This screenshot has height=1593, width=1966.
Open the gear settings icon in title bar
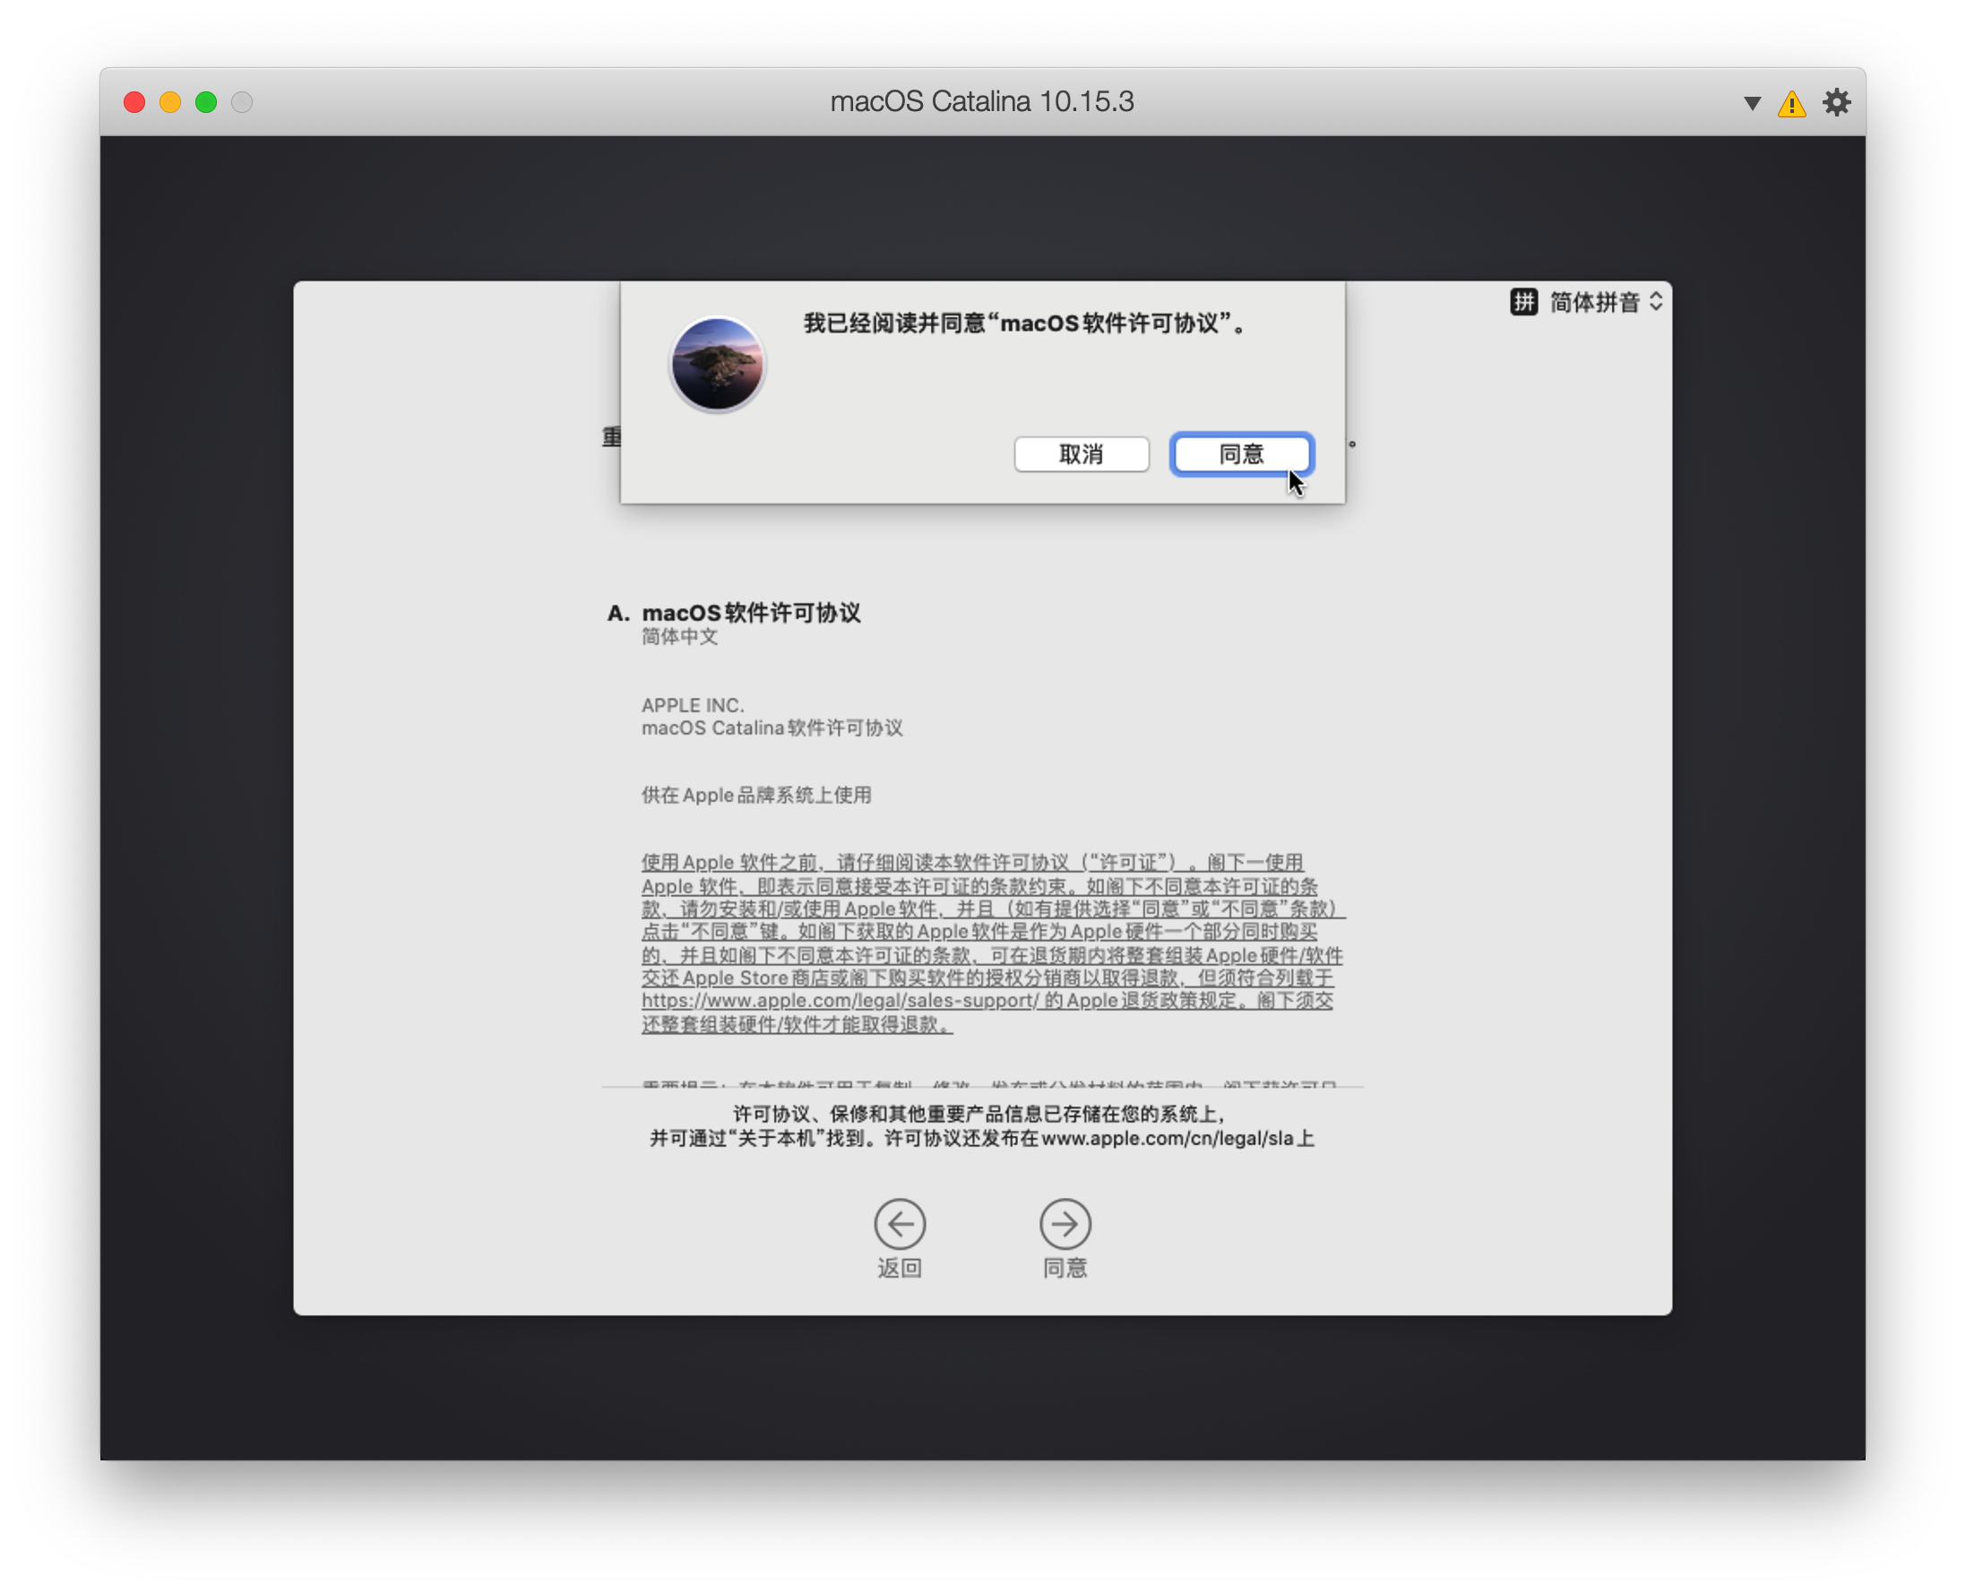(1836, 102)
